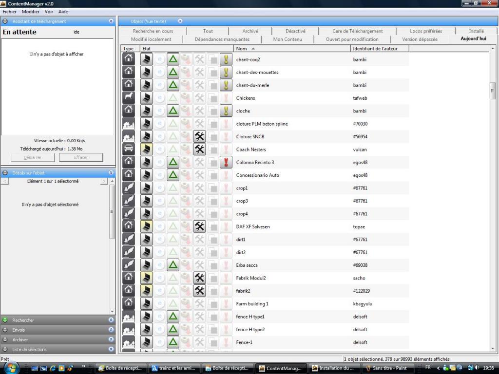Show hidden Quick Launch icons chevron
The height and width of the screenshot is (374, 499).
coord(84,366)
